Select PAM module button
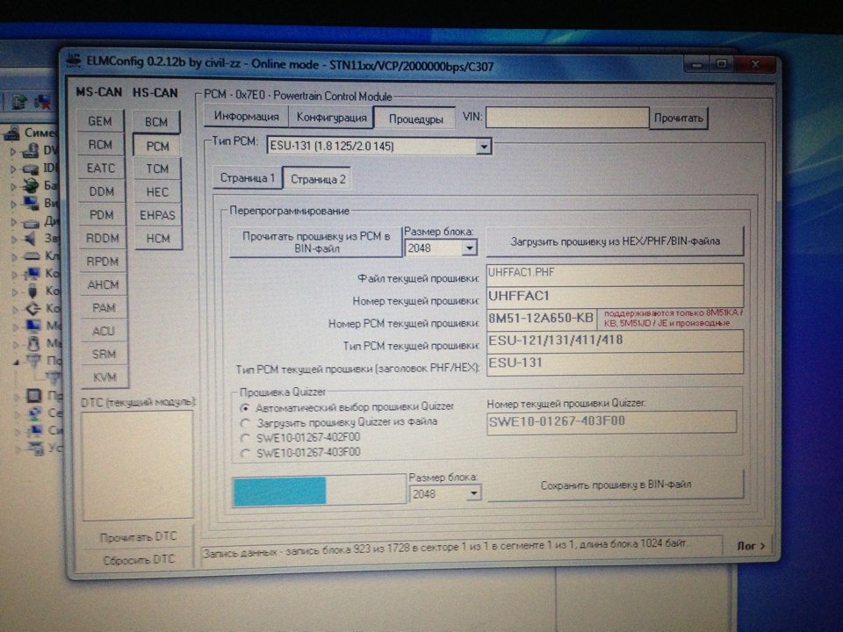The height and width of the screenshot is (632, 843). pyautogui.click(x=104, y=307)
